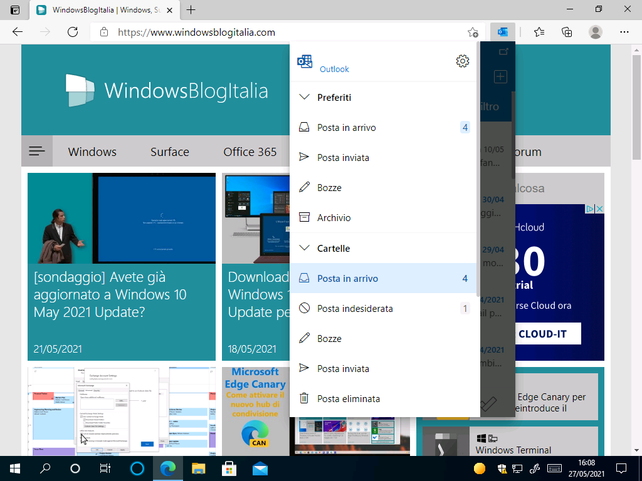Add this page to favorites

[473, 33]
